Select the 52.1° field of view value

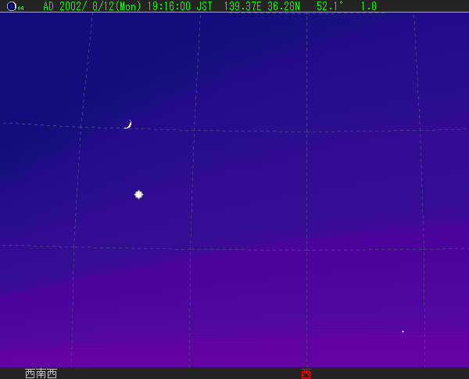pyautogui.click(x=330, y=6)
